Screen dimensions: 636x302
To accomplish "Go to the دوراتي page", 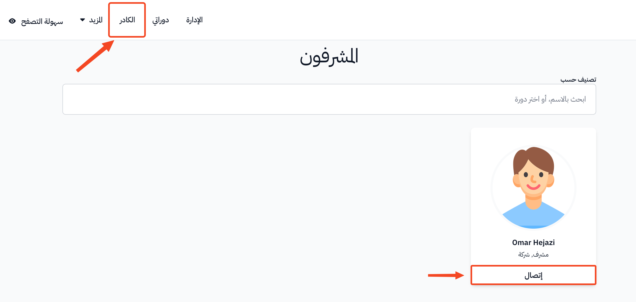I will pyautogui.click(x=161, y=20).
